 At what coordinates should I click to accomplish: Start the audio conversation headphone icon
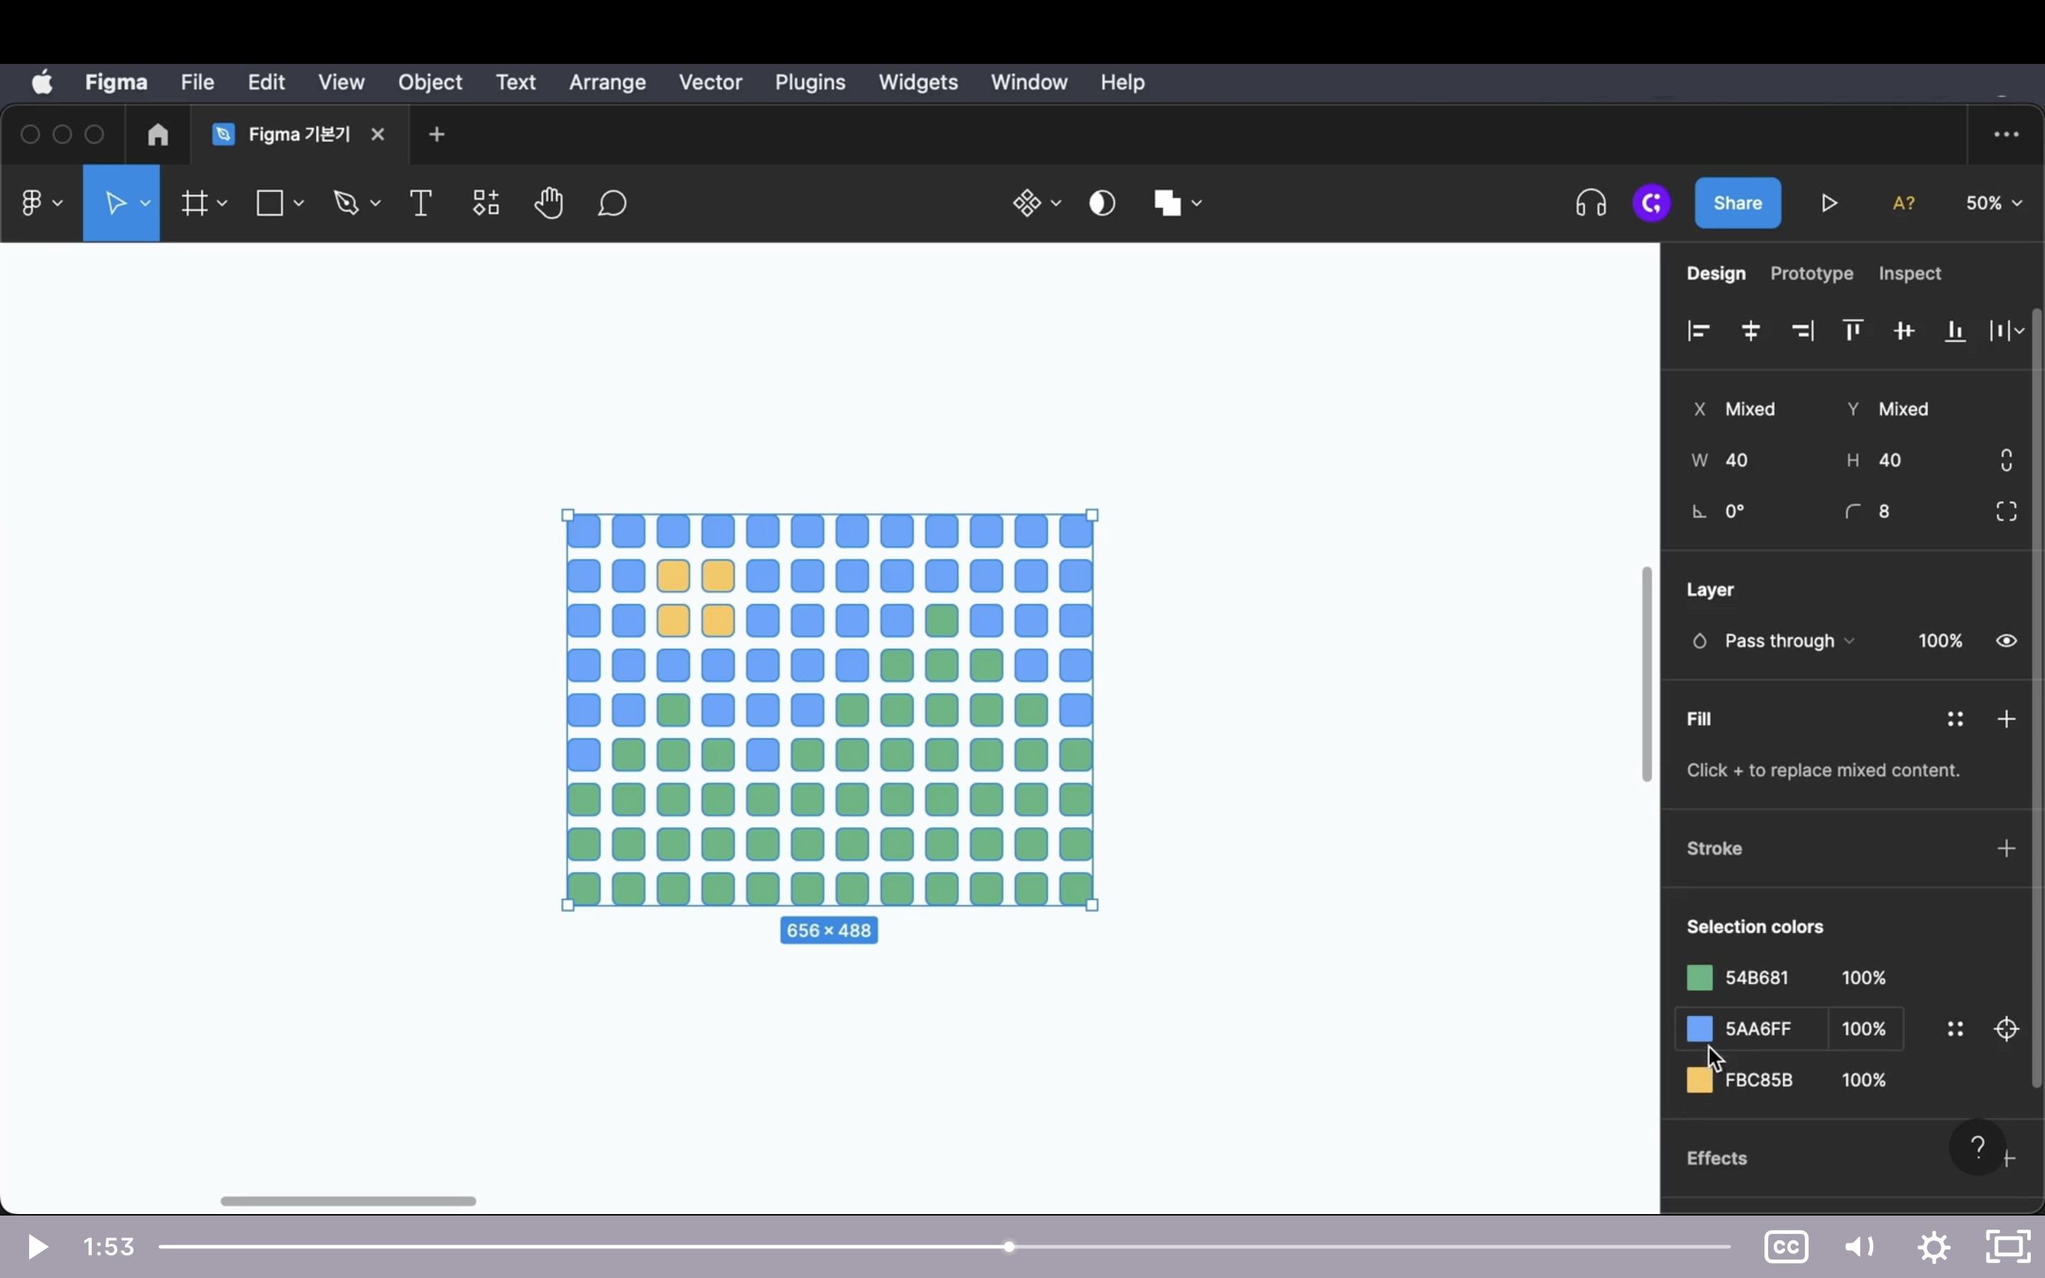pyautogui.click(x=1591, y=203)
